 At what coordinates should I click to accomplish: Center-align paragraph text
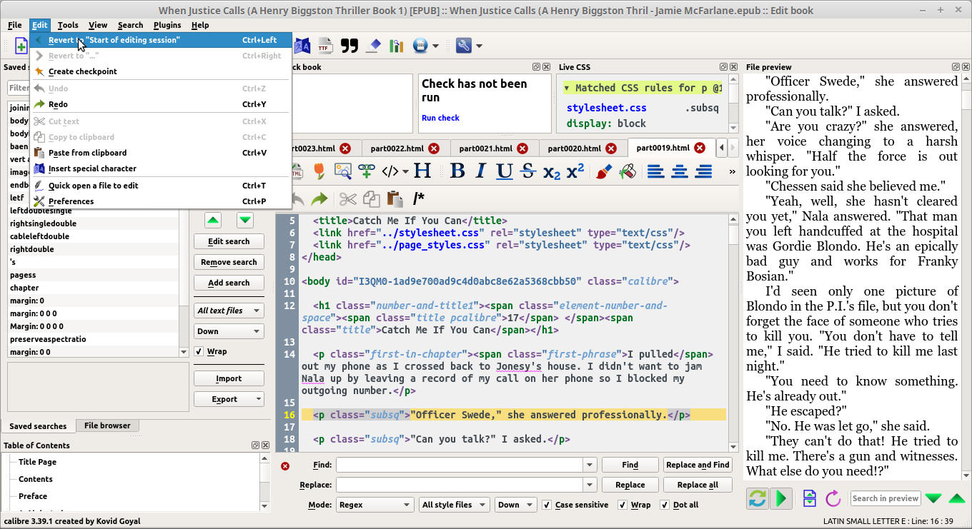680,171
